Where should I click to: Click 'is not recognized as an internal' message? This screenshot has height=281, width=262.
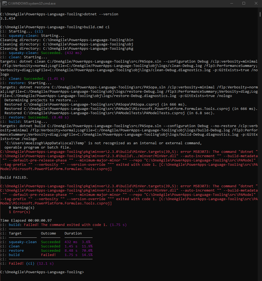pos(103,143)
